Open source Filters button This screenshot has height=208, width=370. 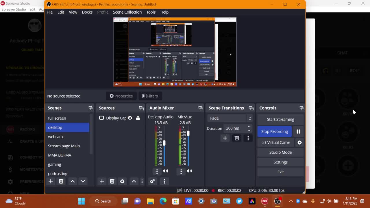coord(150,96)
